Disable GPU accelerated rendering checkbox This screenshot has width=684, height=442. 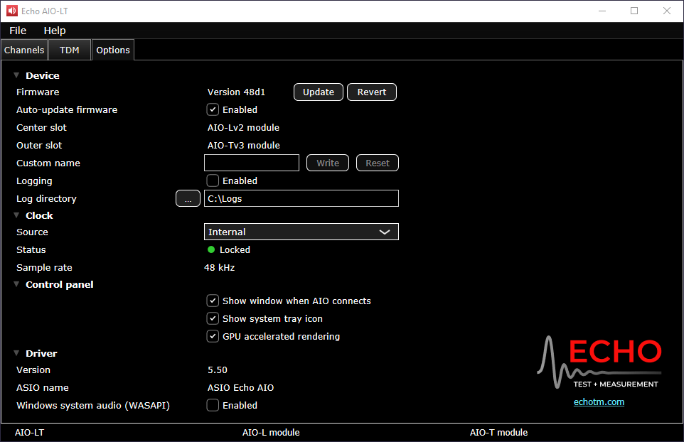pos(213,337)
